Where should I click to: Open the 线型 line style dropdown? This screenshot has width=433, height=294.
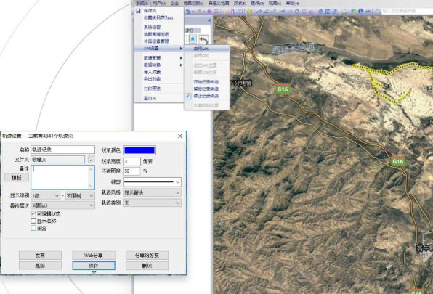coord(152,182)
